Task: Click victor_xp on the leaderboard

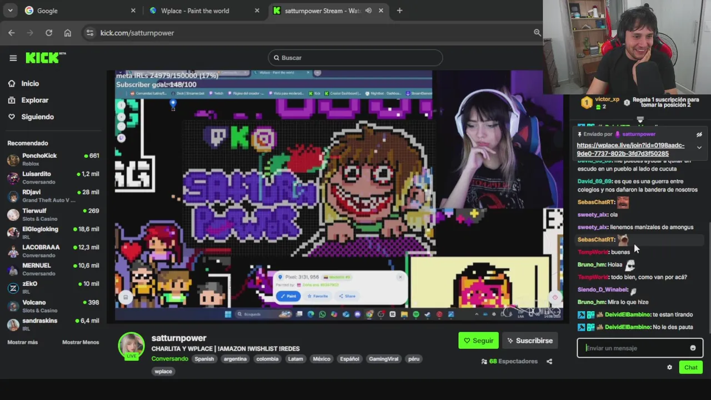Action: pos(607,99)
